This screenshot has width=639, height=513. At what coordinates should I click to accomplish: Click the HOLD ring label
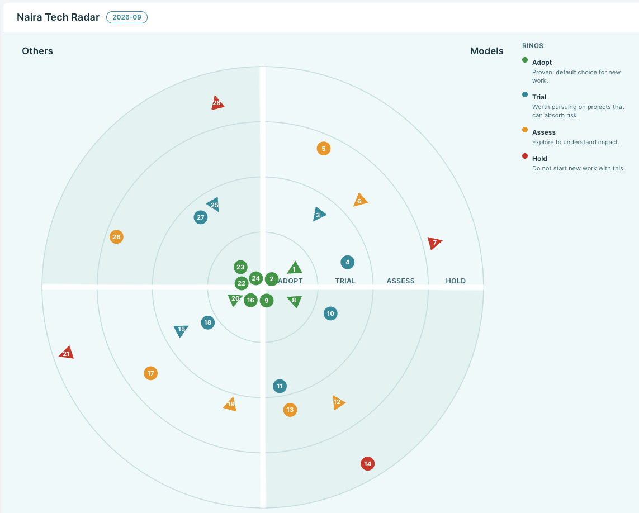coord(456,281)
